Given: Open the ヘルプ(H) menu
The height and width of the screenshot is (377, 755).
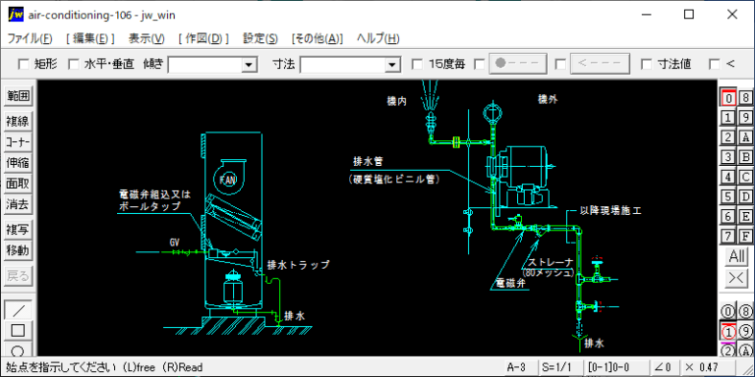Looking at the screenshot, I should (x=377, y=39).
